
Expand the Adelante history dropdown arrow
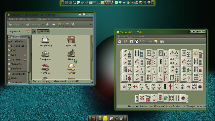pyautogui.click(x=43, y=25)
